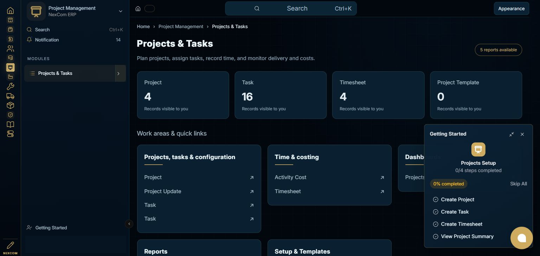Open the Project card showing 4 records
Image resolution: width=540 pixels, height=256 pixels.
(x=183, y=95)
